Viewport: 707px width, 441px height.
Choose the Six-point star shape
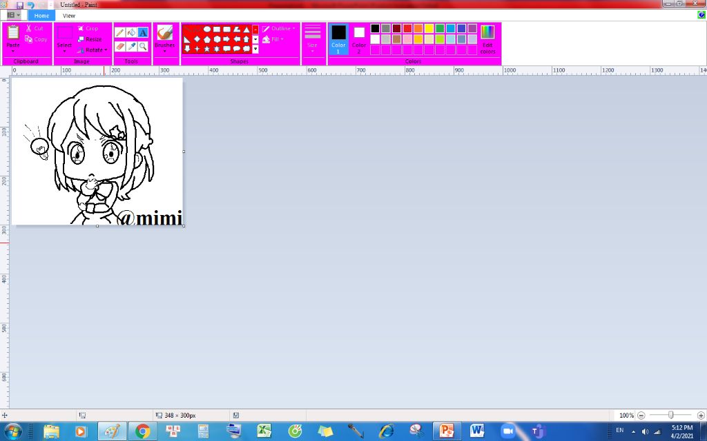[x=217, y=49]
